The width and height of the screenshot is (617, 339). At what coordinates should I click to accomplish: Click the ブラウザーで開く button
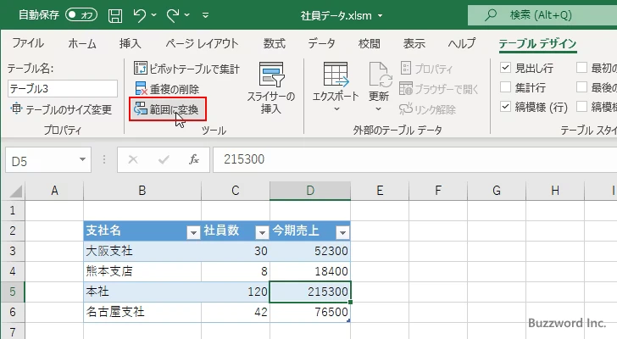439,89
